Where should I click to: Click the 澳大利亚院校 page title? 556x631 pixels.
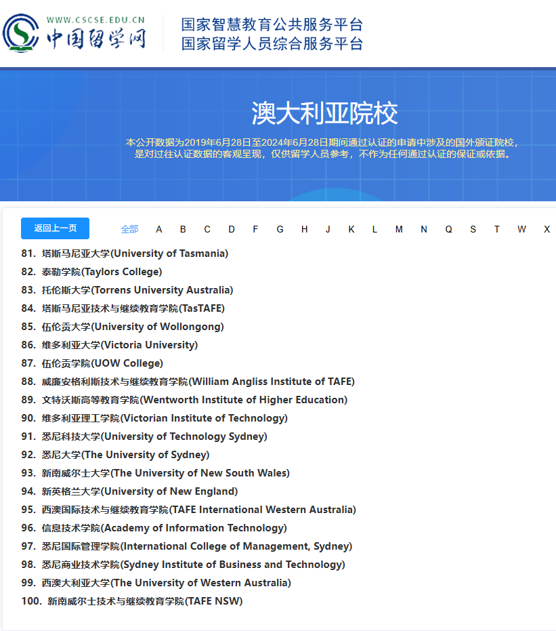(325, 113)
